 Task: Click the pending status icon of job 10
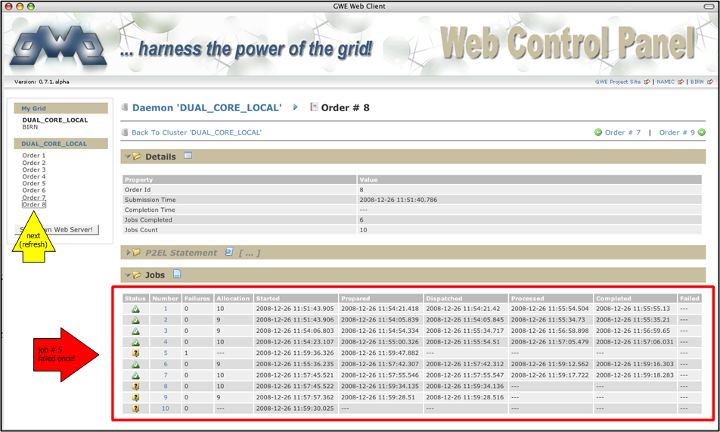(135, 409)
